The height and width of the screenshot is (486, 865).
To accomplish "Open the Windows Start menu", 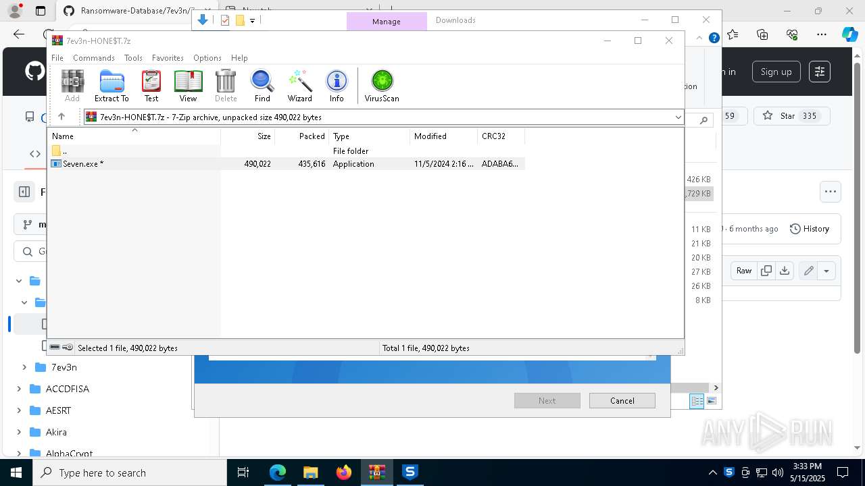I will point(16,473).
